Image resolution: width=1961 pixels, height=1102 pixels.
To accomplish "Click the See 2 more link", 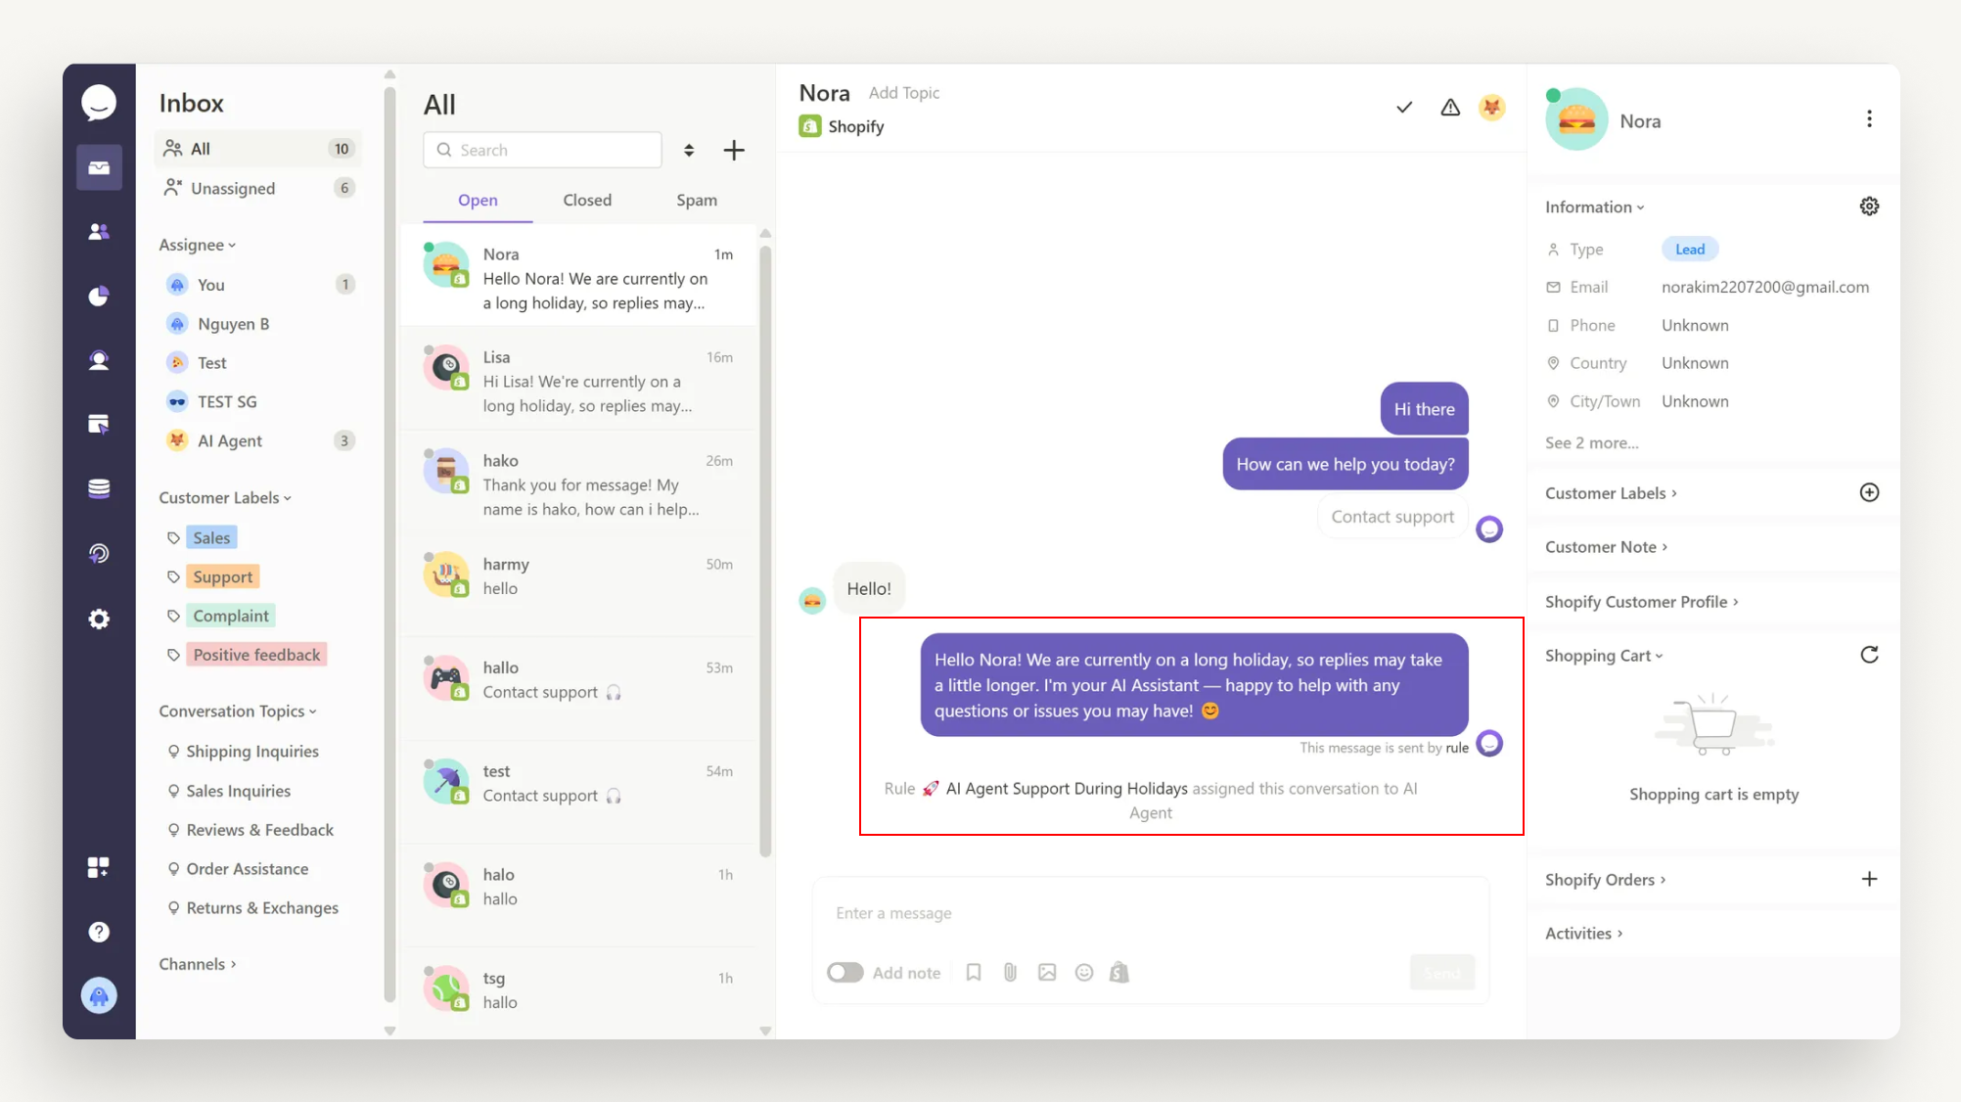I will 1590,442.
